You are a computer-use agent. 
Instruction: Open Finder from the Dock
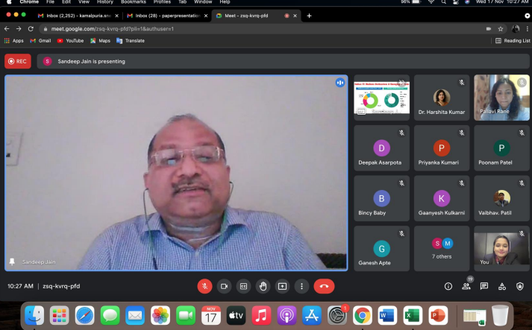tap(34, 315)
